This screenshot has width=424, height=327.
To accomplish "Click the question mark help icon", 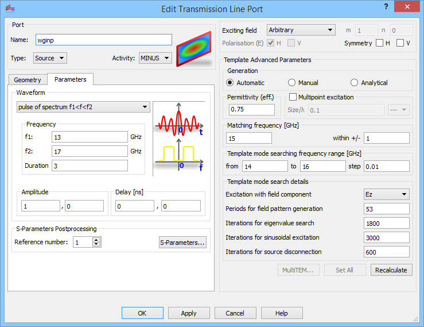I will click(386, 6).
